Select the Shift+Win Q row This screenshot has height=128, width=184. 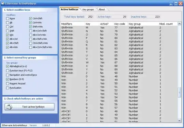(119, 42)
